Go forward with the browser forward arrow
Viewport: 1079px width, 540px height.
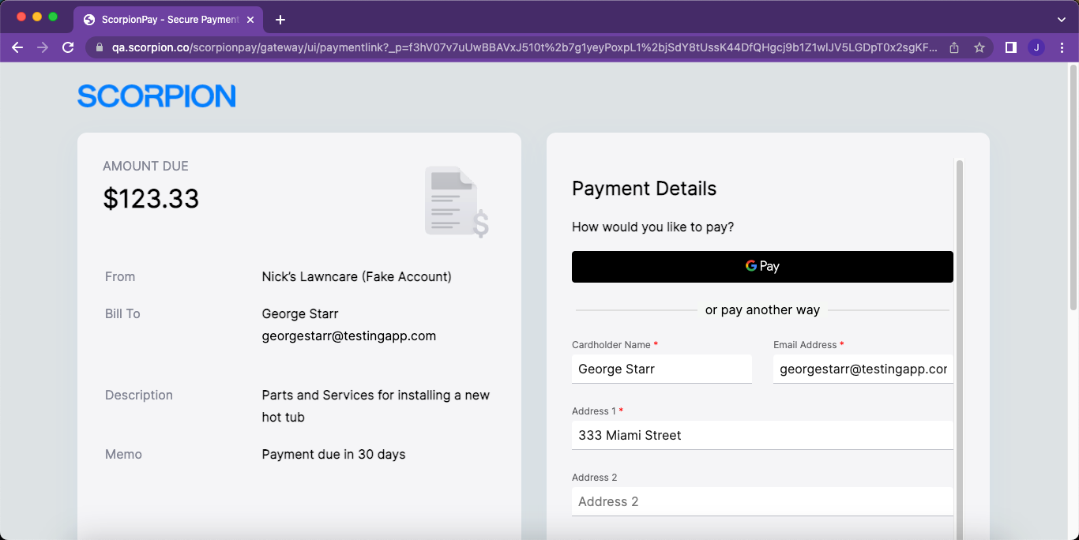pyautogui.click(x=43, y=47)
